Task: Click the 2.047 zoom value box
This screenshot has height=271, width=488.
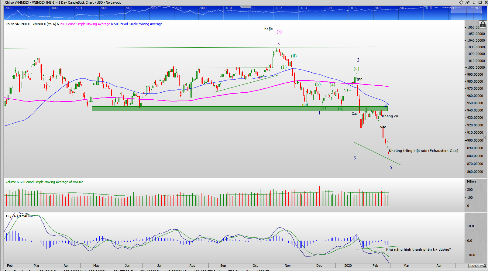Action: pos(473,266)
